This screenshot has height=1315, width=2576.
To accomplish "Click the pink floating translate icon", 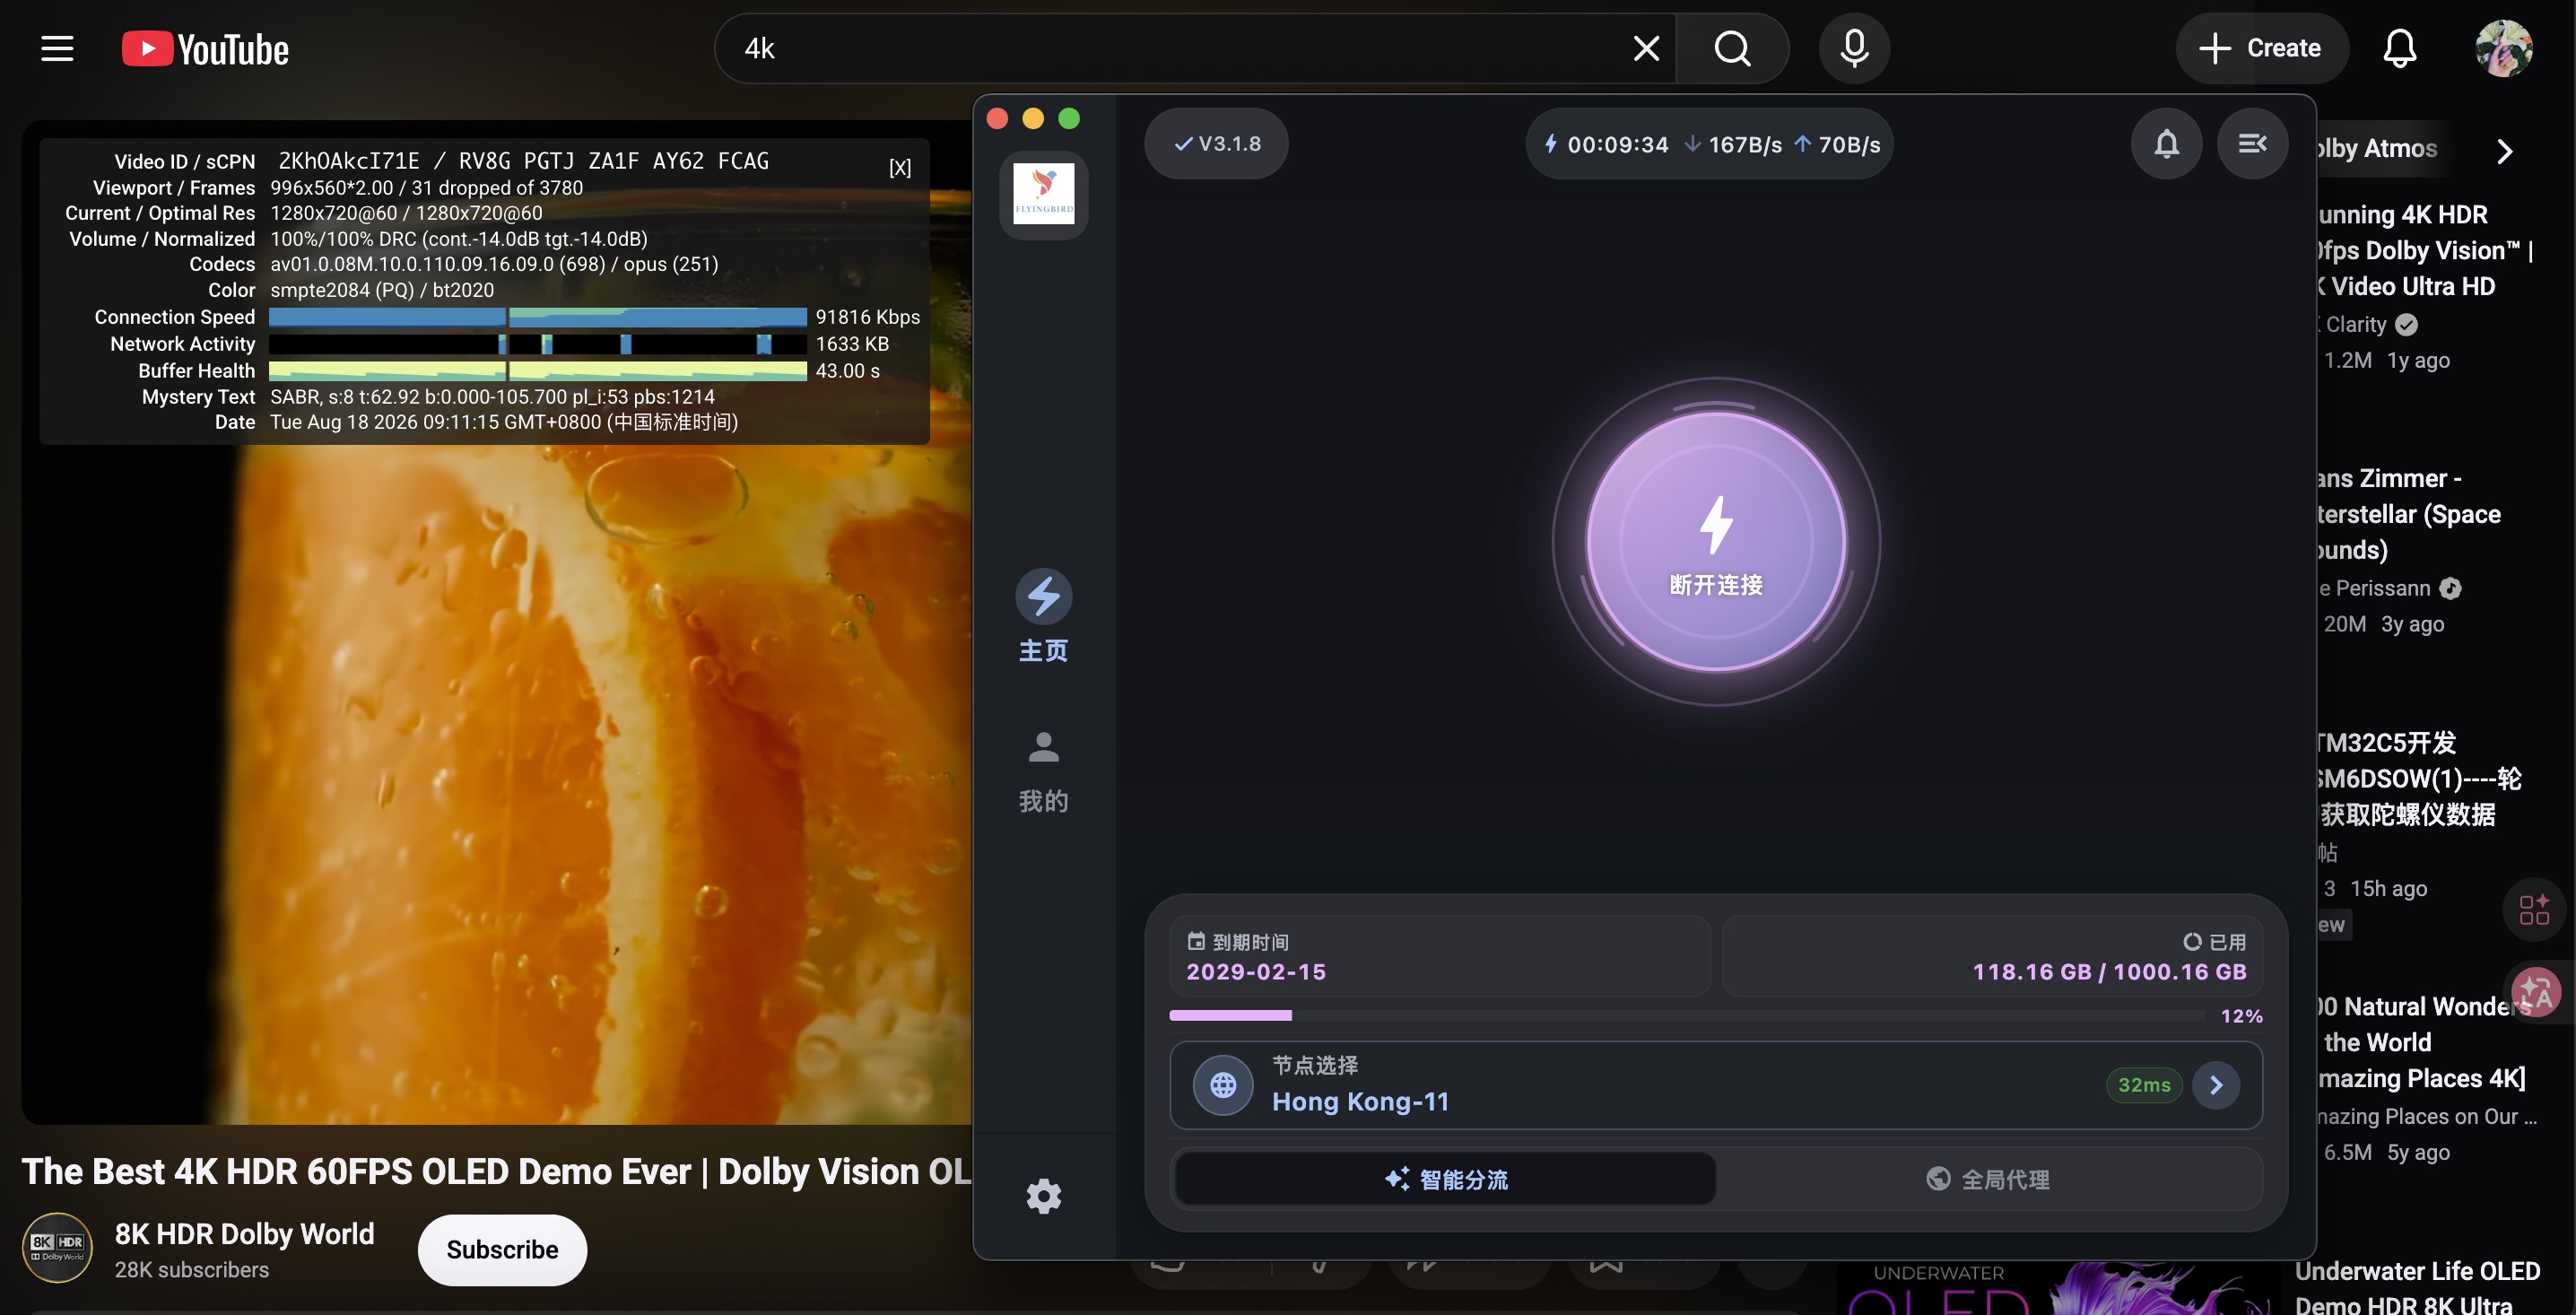I will point(2536,993).
